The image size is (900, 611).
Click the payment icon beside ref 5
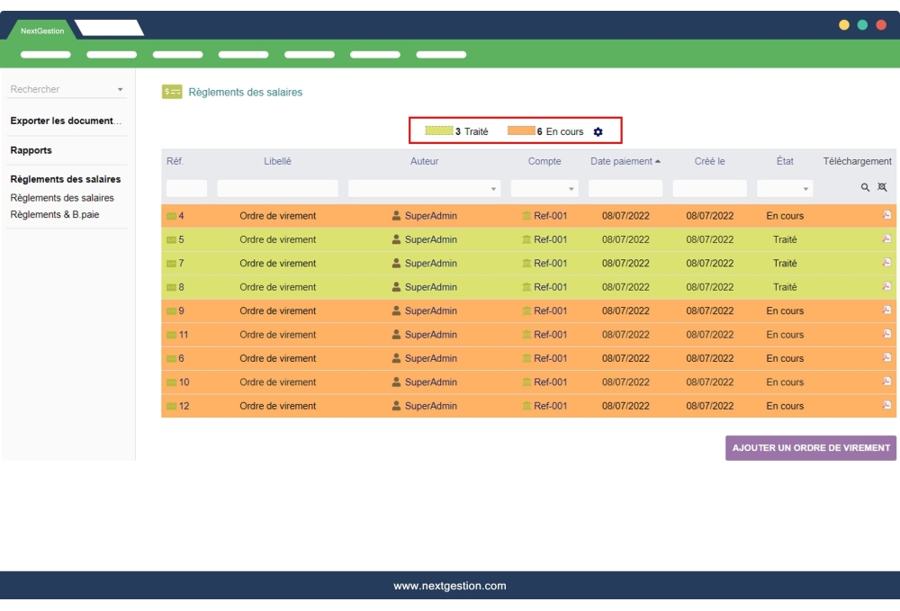[171, 240]
